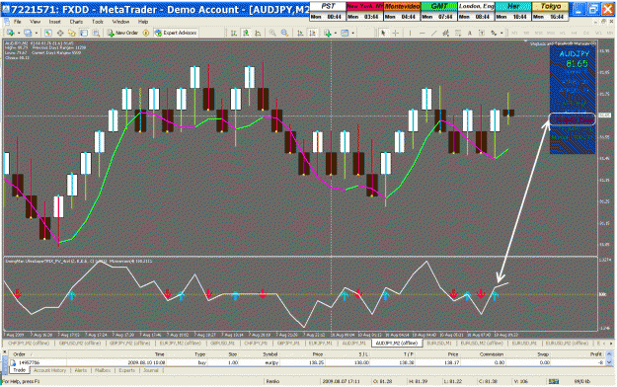Open the Mailbox terminal tab
This screenshot has width=617, height=387.
[103, 370]
